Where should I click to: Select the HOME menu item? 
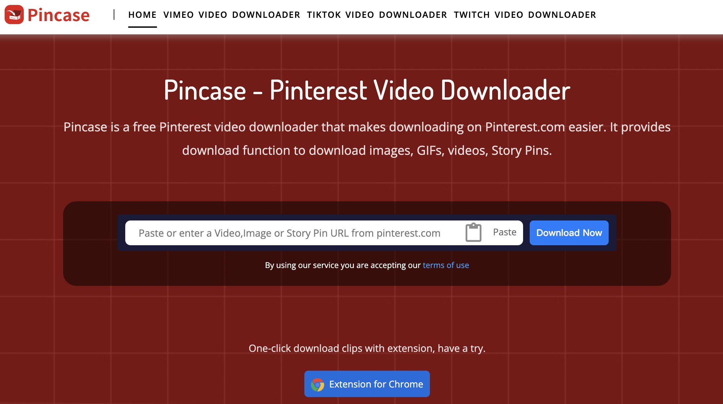pos(141,15)
